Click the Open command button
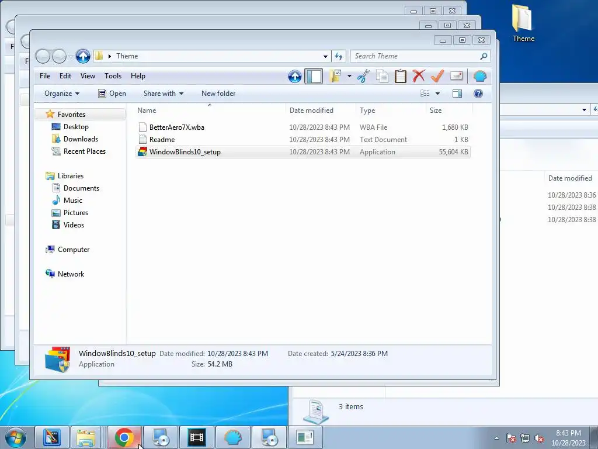The image size is (598, 449). tap(112, 94)
